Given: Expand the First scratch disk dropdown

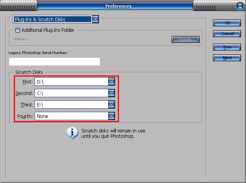Looking at the screenshot, I should (x=75, y=82).
